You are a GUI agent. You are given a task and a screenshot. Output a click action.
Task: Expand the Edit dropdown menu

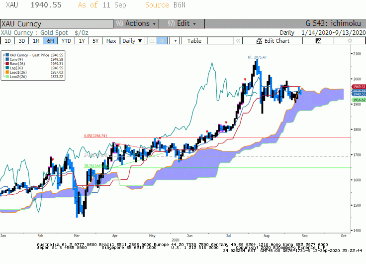182,23
